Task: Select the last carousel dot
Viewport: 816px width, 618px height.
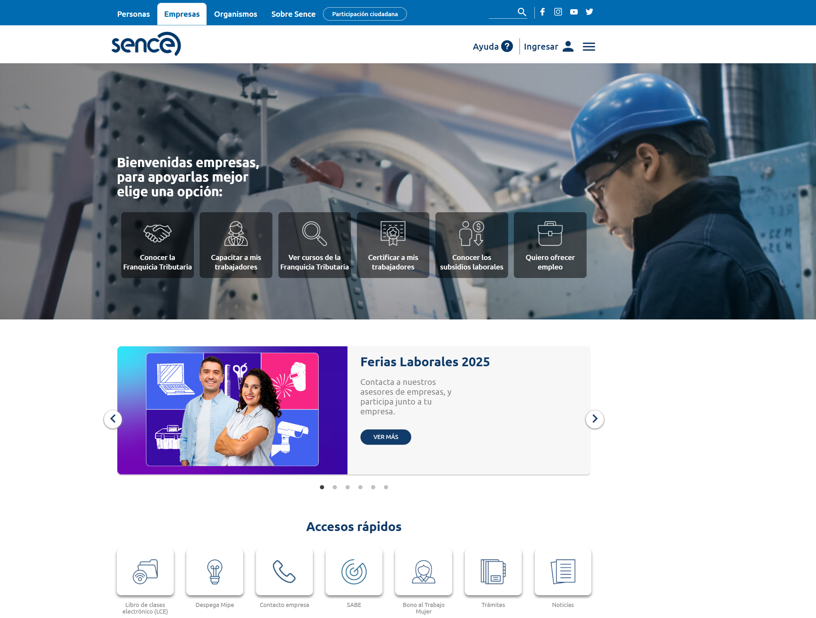Action: pyautogui.click(x=386, y=487)
